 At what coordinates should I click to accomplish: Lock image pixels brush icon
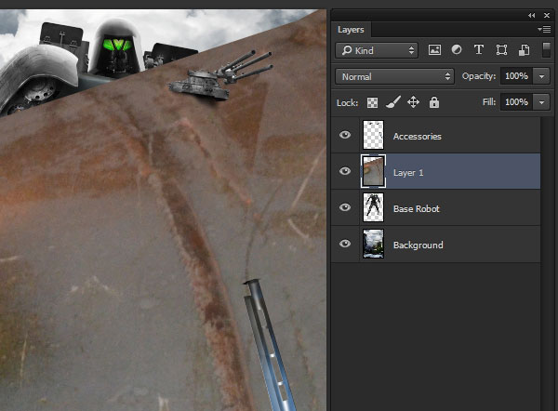tap(392, 102)
